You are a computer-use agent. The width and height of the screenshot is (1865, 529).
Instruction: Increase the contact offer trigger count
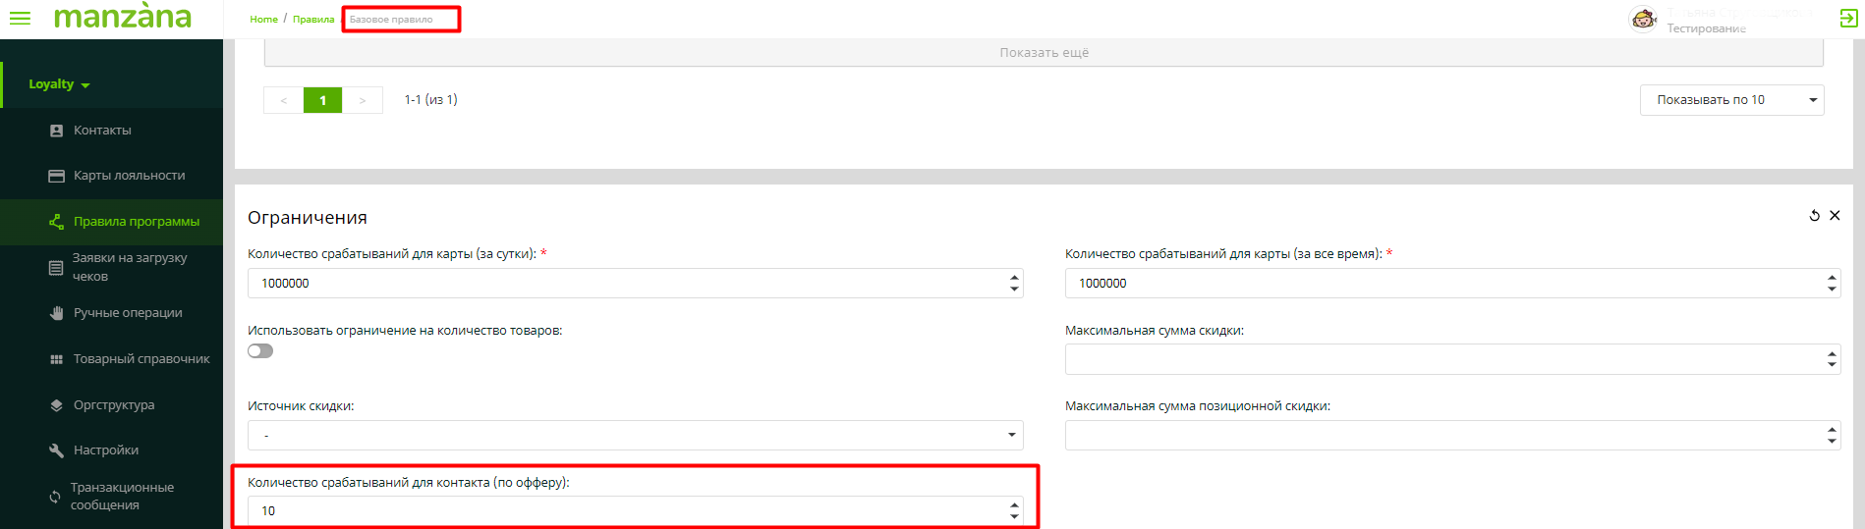[1014, 505]
